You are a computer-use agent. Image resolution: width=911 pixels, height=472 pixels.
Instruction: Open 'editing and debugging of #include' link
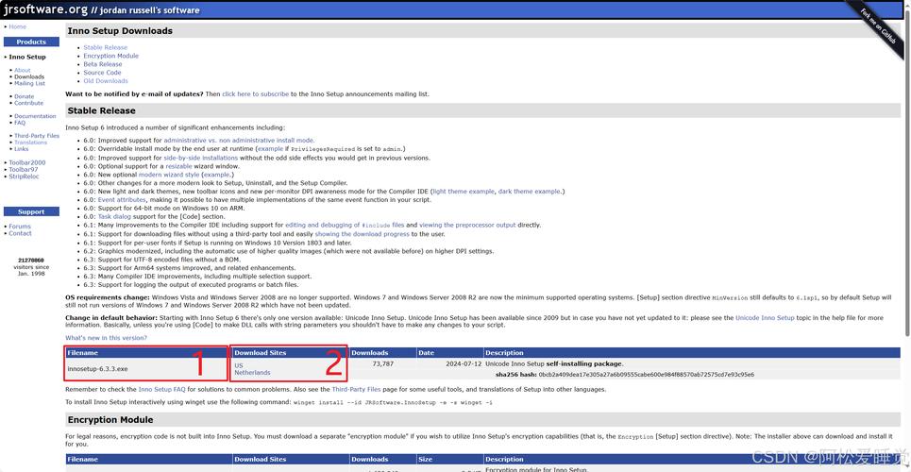(x=345, y=225)
